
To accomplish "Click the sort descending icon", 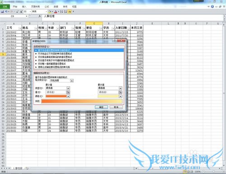I will [x=66, y=12].
